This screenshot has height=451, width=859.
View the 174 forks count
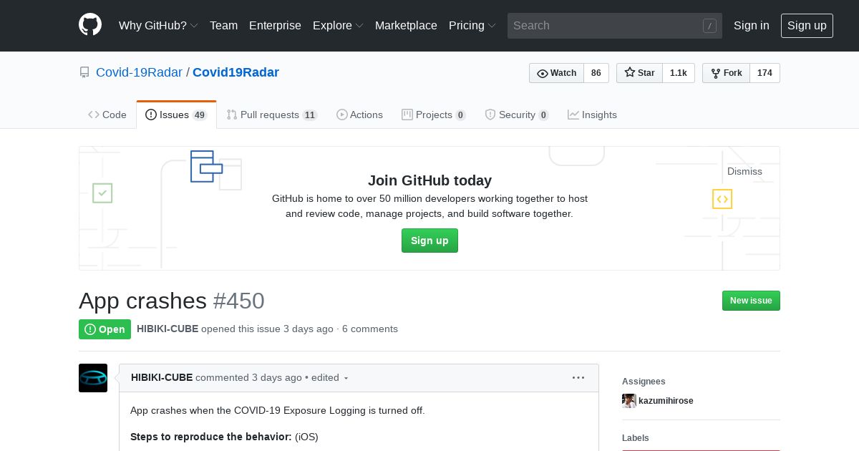765,73
